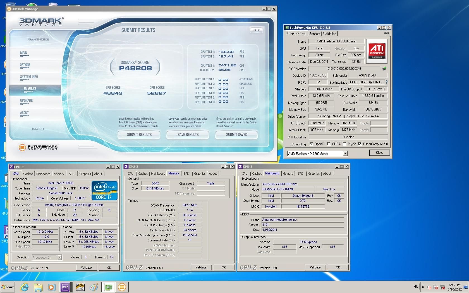Click the HELP button in 3DMark
This screenshot has width=469, height=293.
pyautogui.click(x=256, y=30)
